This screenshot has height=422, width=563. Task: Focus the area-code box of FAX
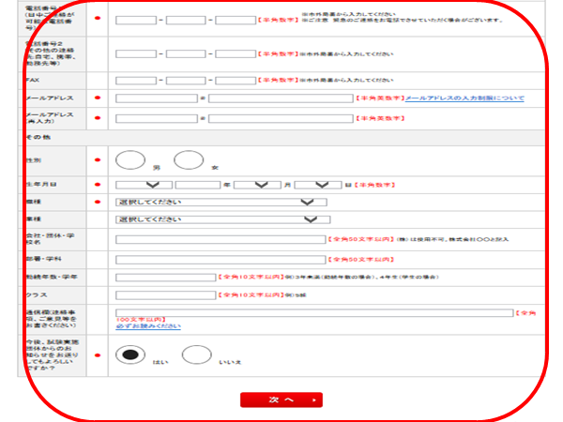click(136, 80)
